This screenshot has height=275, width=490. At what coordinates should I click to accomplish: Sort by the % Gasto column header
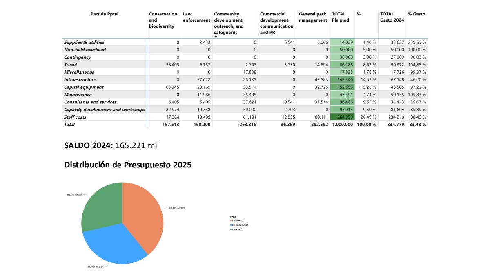tap(416, 14)
